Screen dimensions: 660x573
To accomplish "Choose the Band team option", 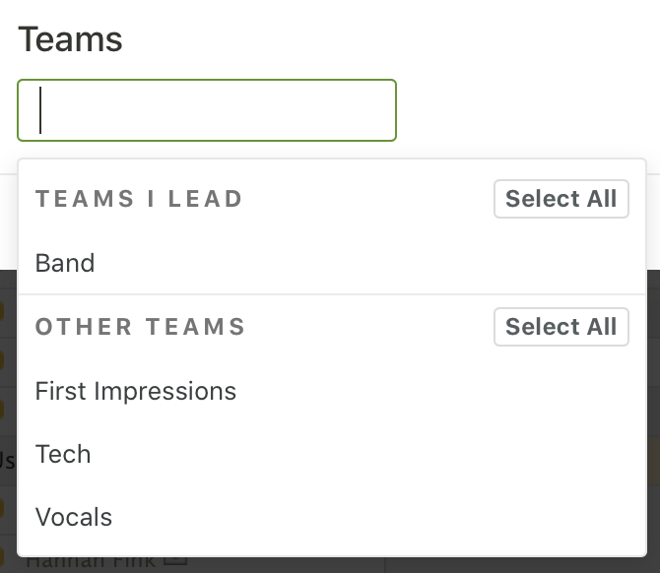I will click(65, 263).
